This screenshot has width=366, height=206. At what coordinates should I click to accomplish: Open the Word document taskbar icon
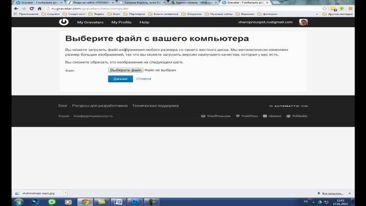tap(118, 202)
